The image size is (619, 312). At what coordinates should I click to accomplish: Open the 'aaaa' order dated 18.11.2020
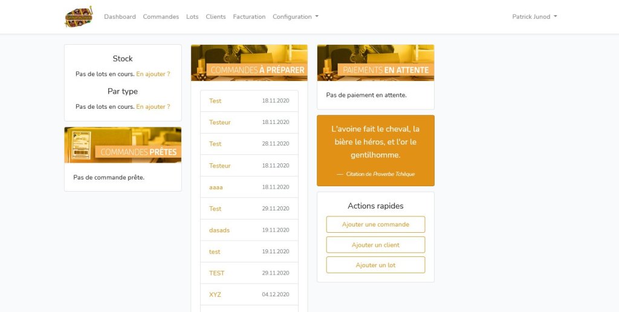tap(216, 187)
